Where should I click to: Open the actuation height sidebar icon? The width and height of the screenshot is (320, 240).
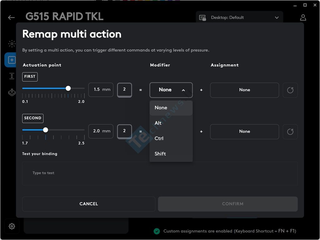tap(12, 76)
